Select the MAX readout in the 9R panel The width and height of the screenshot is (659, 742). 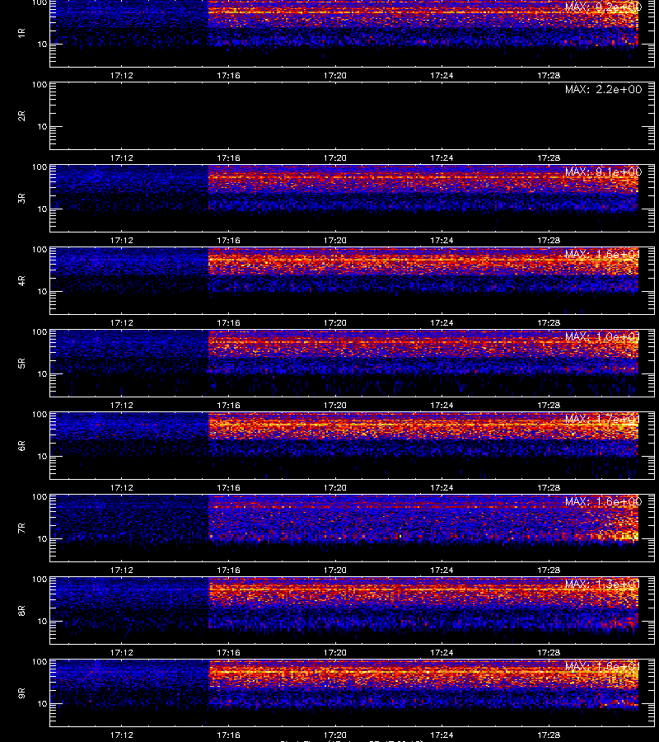point(603,667)
